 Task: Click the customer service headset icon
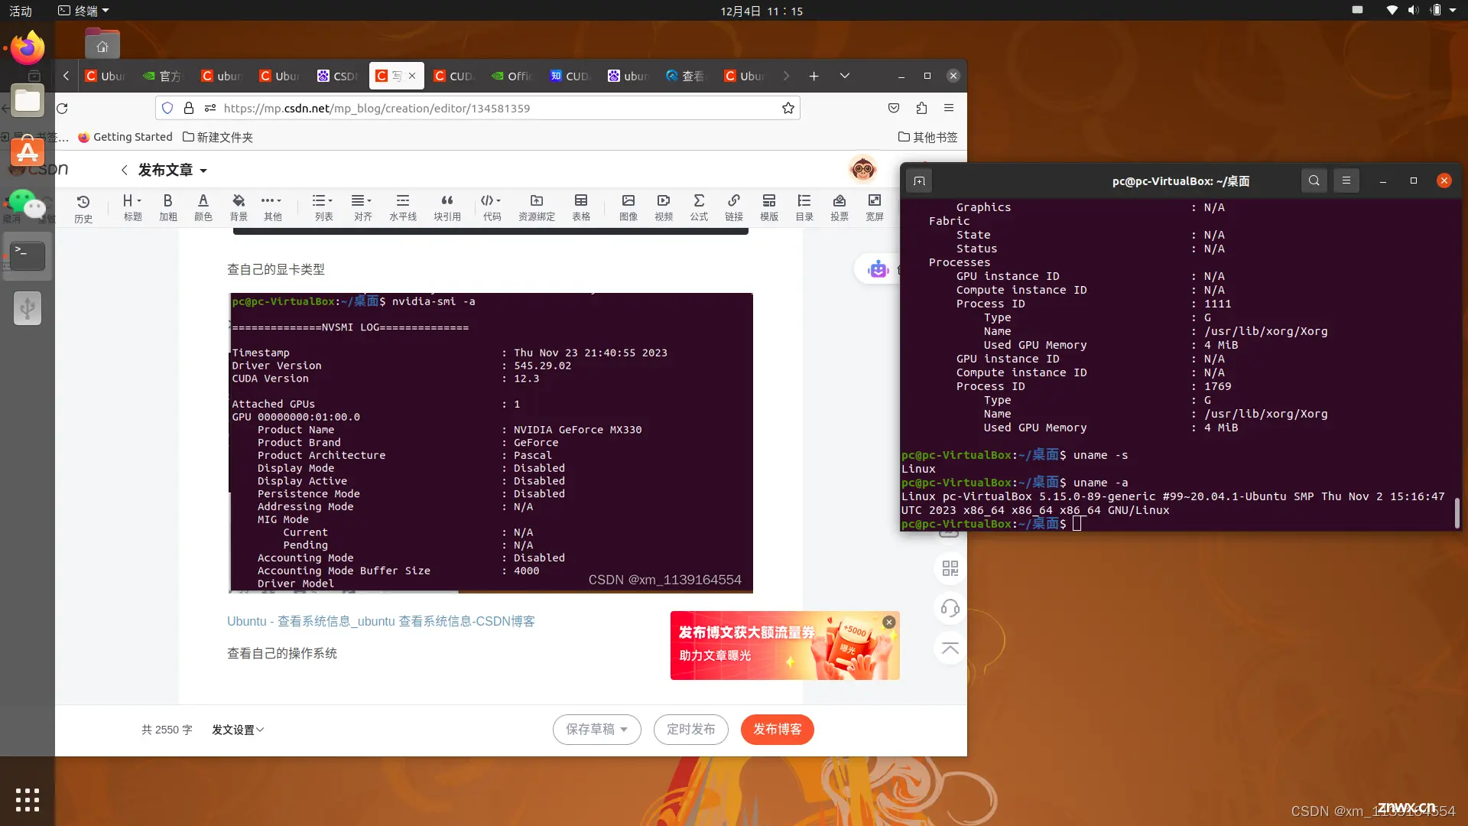pos(950,609)
